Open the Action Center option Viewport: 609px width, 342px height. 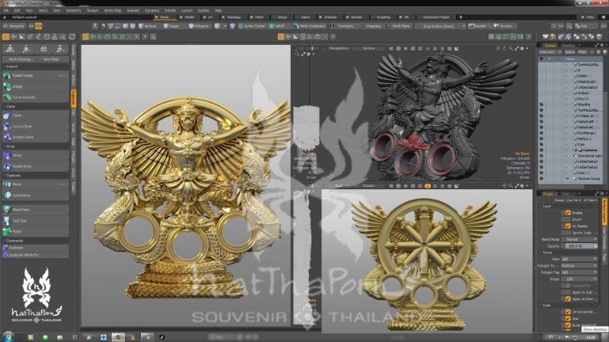coord(252,26)
